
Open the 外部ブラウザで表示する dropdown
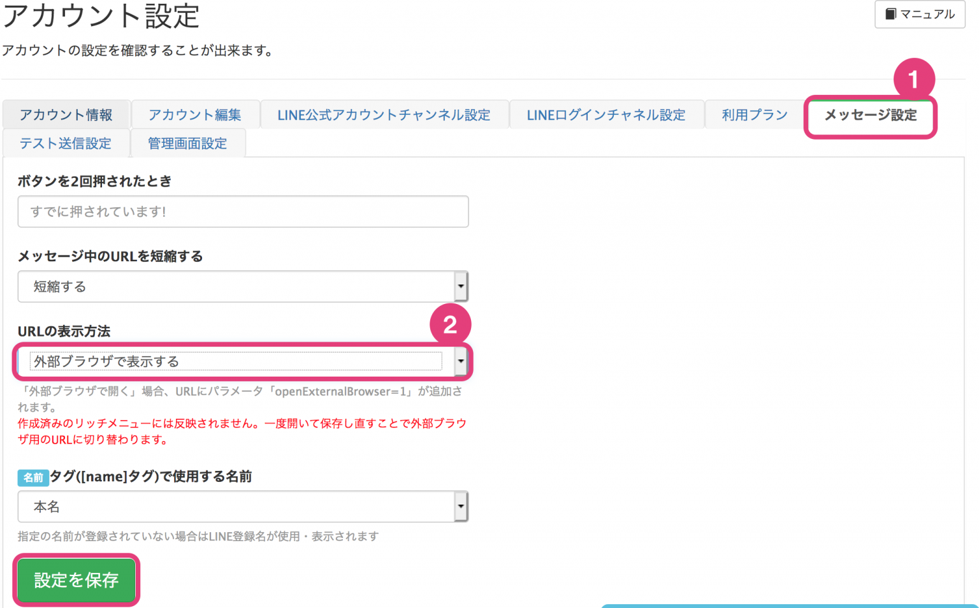(x=243, y=361)
